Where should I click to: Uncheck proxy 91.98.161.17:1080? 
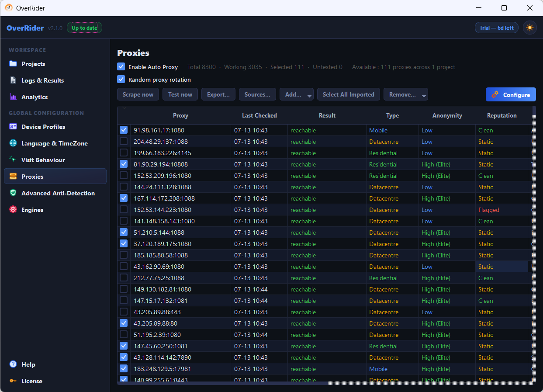(x=124, y=130)
